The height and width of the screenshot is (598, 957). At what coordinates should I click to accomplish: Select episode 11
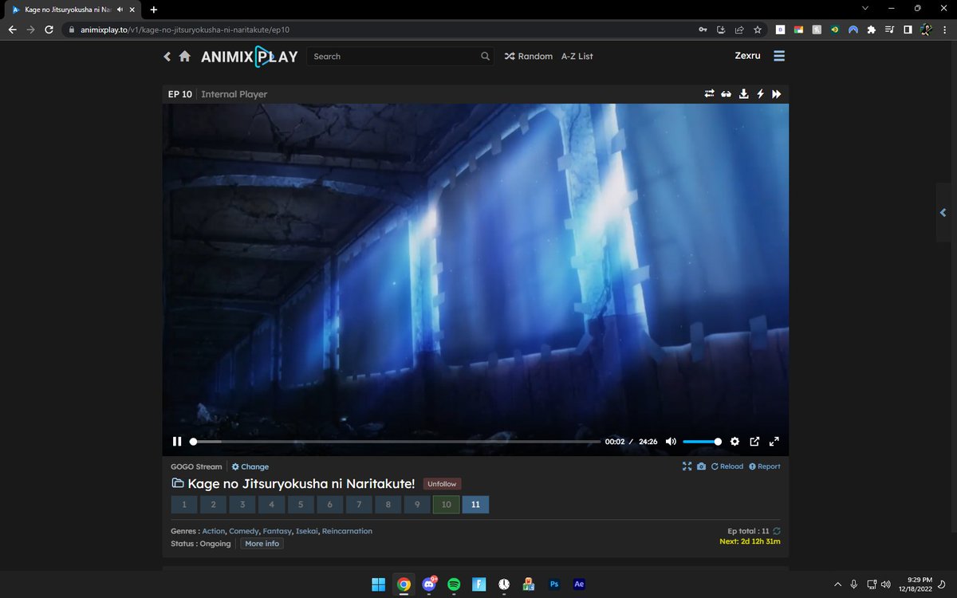point(475,505)
